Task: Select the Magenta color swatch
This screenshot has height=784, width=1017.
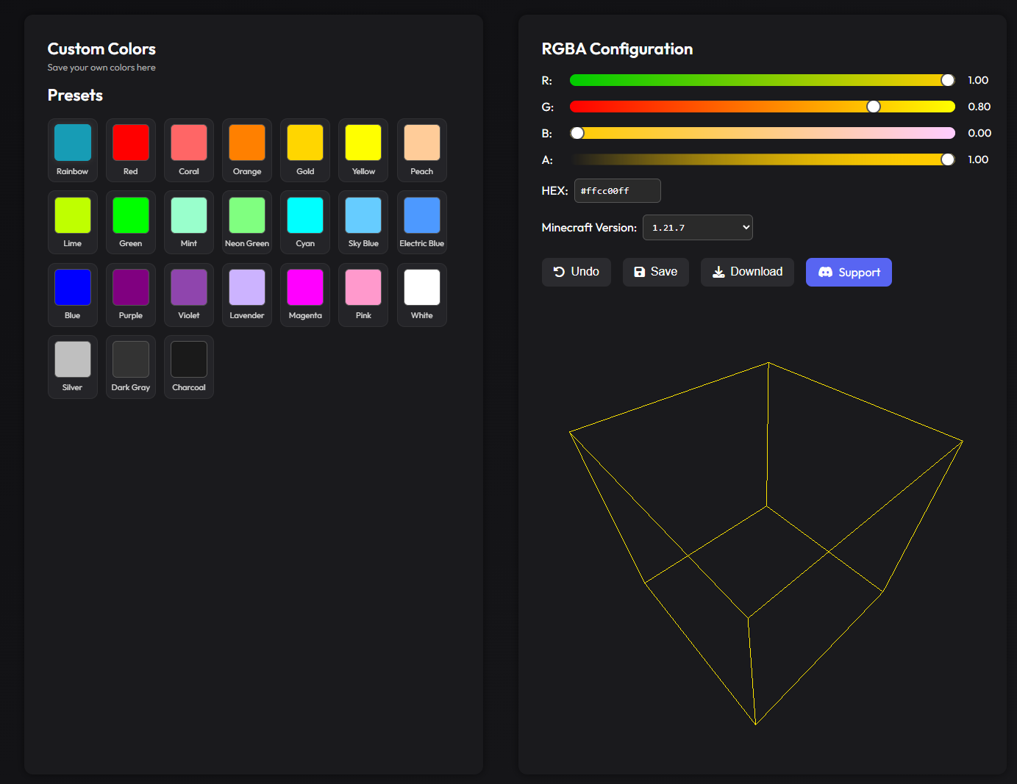Action: (x=304, y=287)
